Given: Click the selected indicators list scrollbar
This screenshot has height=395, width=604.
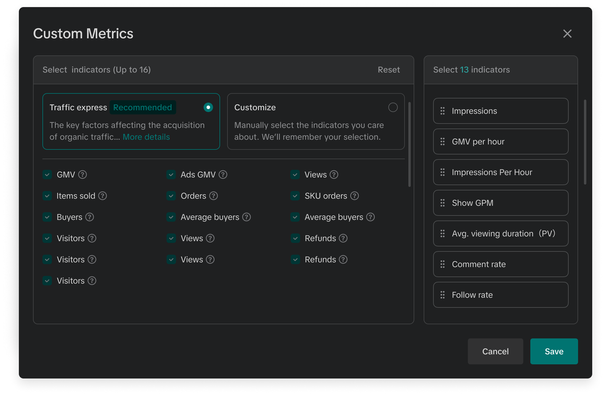Looking at the screenshot, I should (585, 142).
